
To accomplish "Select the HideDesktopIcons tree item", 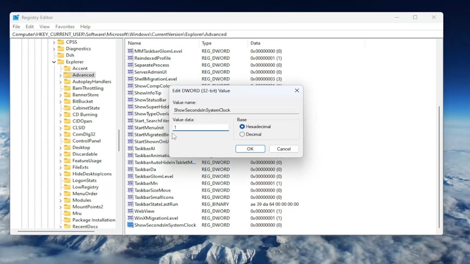I will tap(92, 174).
